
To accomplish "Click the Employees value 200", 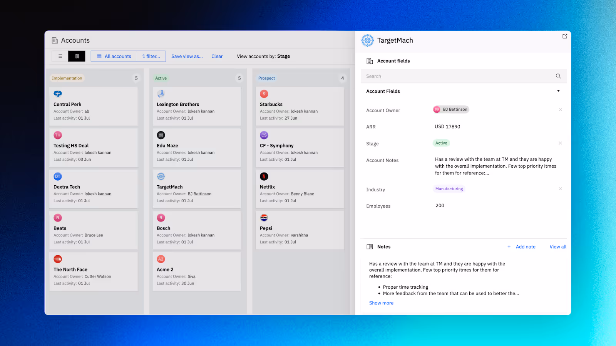I will tap(440, 206).
